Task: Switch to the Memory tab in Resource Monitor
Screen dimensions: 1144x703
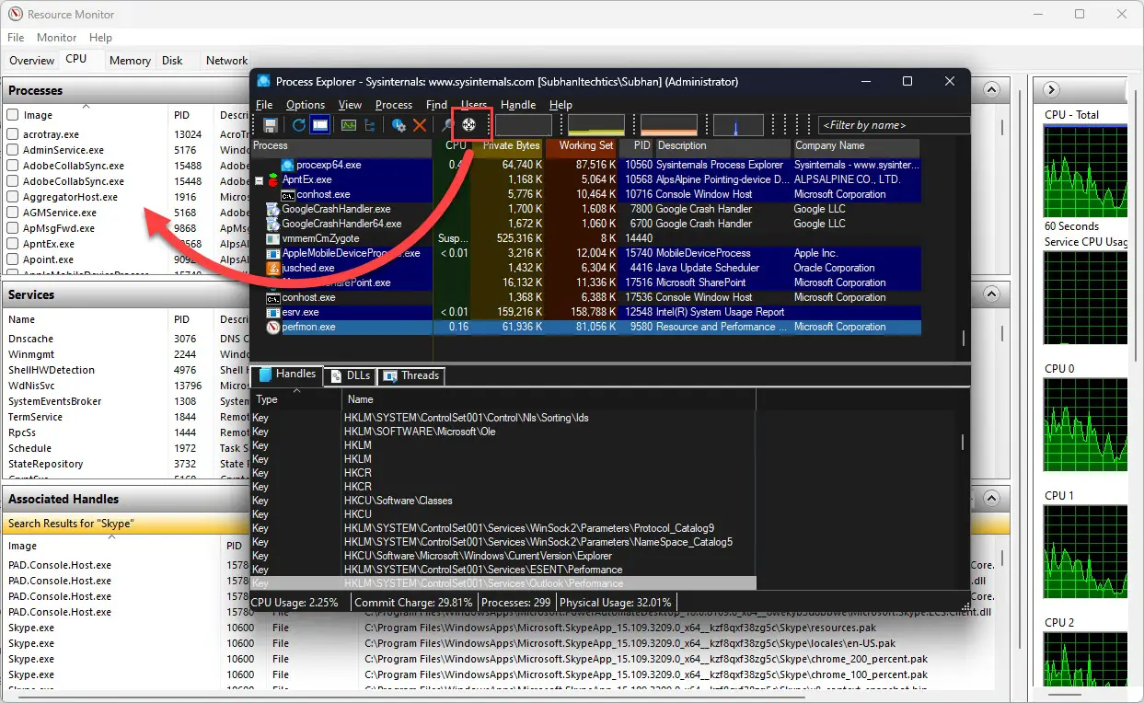Action: point(130,61)
